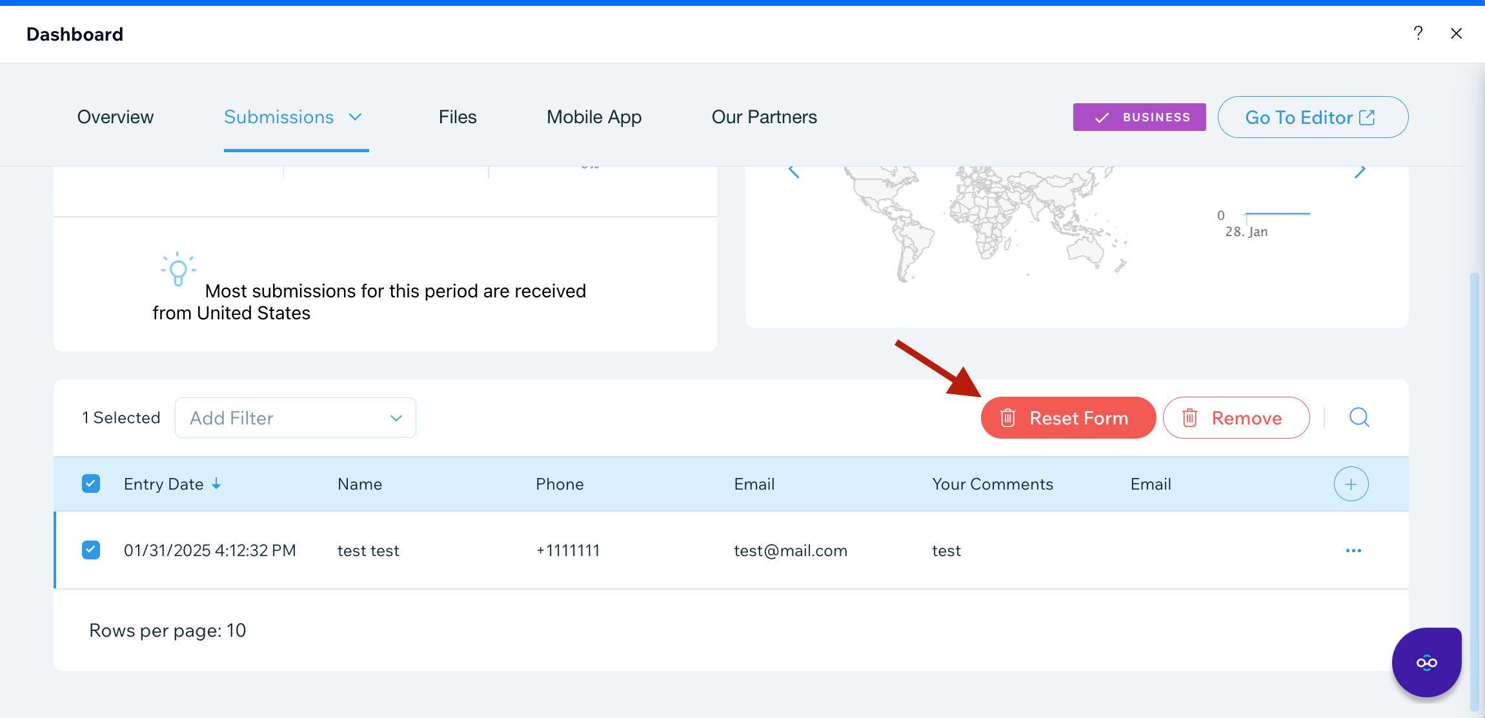Uncheck the 01/31/2025 submission row checkbox
The image size is (1485, 718).
(91, 550)
